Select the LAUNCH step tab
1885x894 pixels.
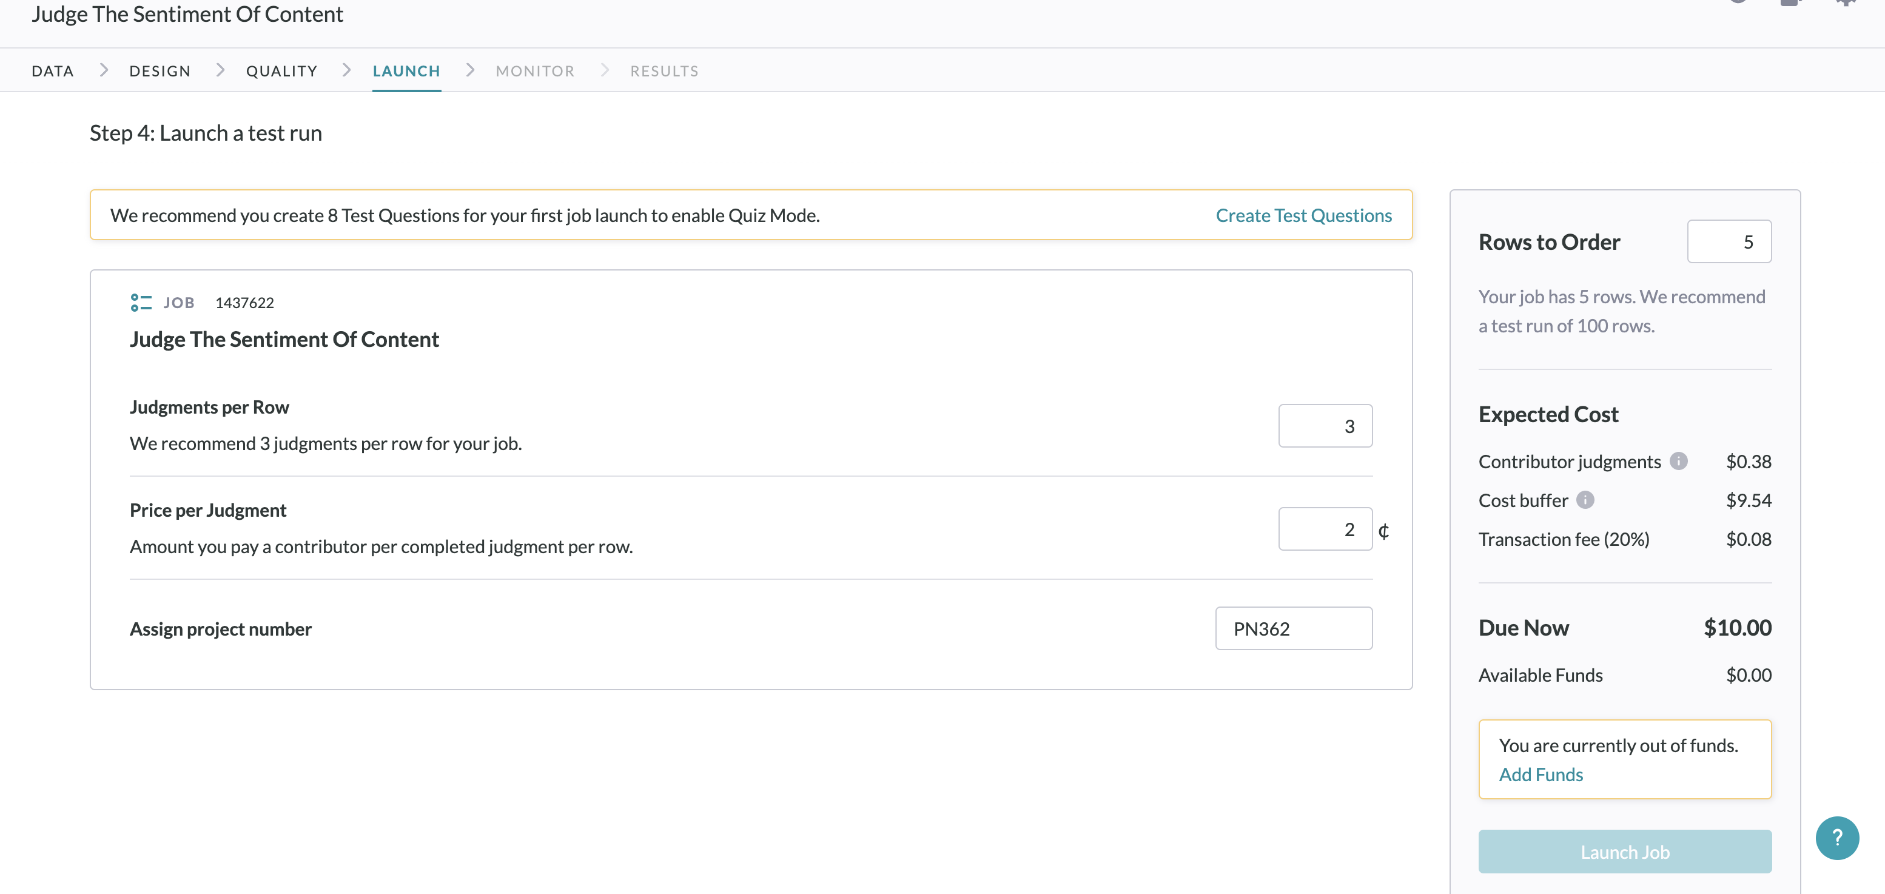coord(406,71)
